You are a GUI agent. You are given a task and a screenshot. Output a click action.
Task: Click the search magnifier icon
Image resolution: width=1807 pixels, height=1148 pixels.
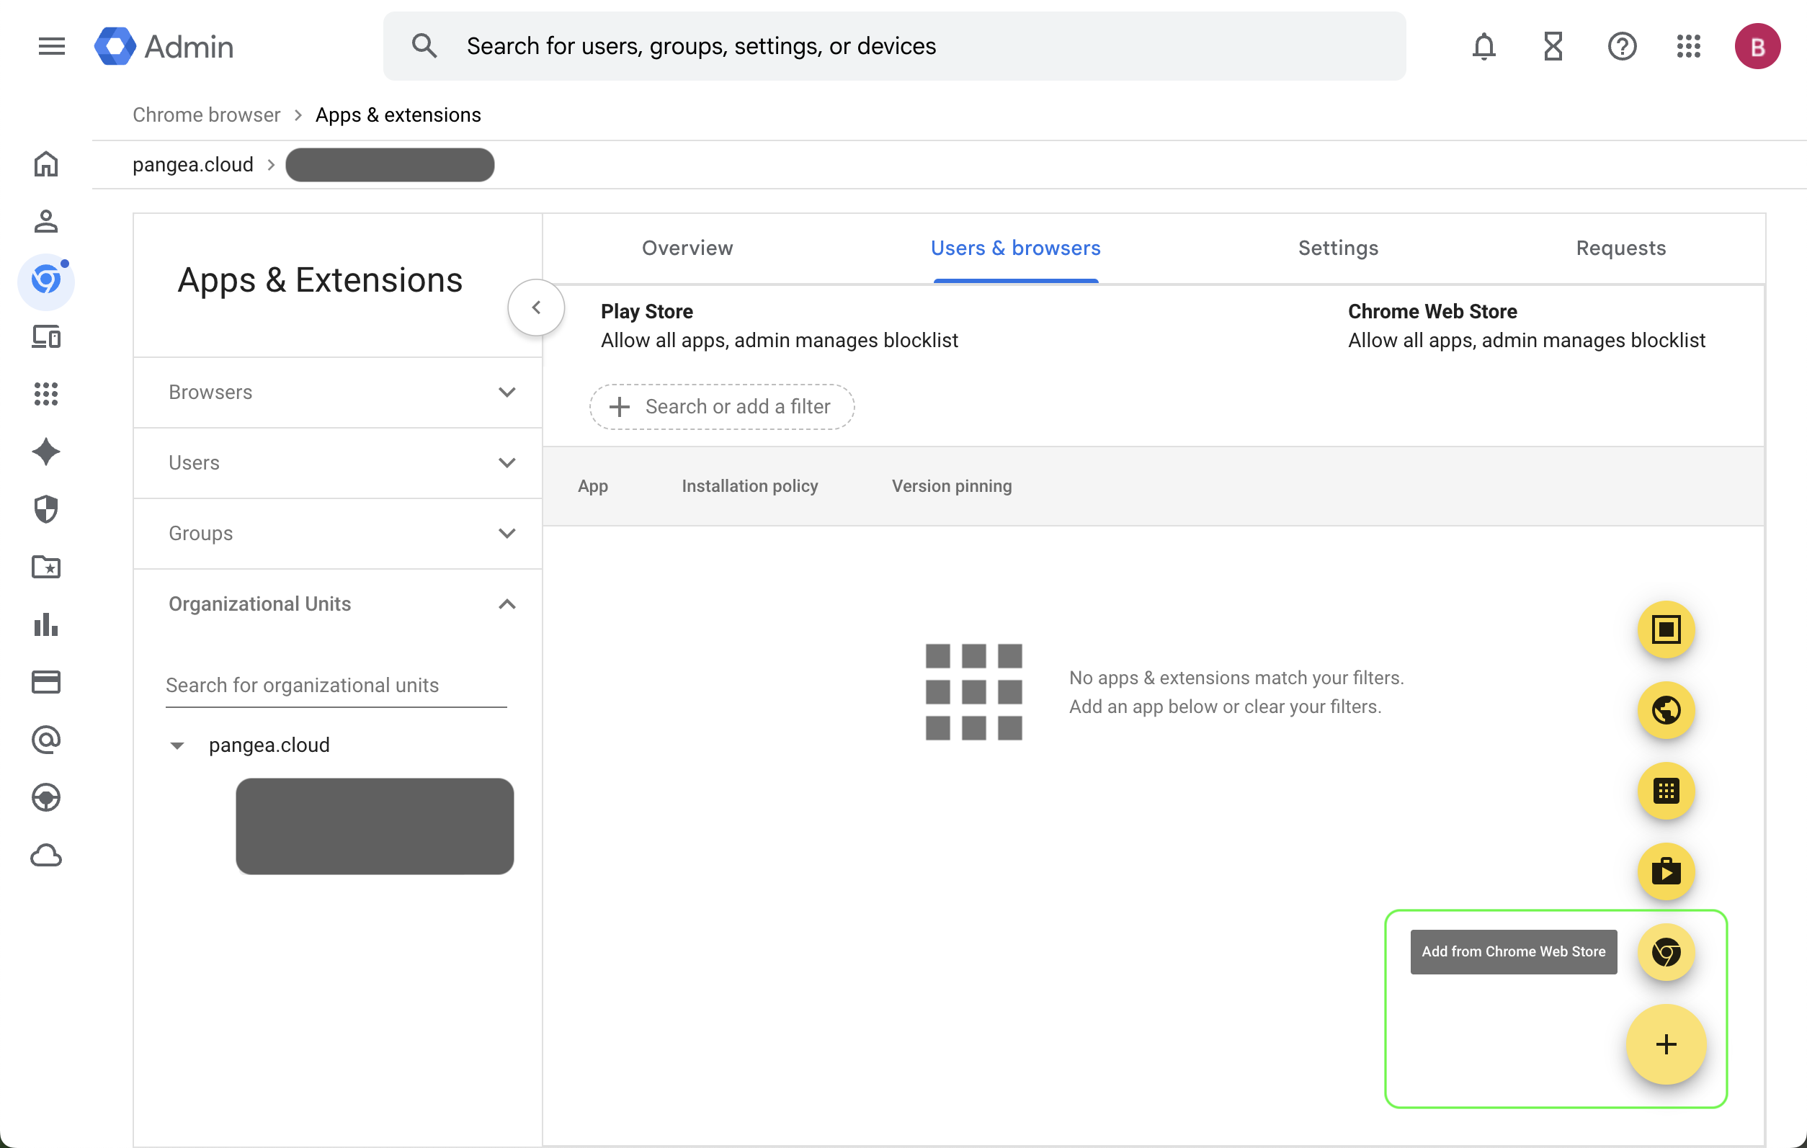pos(425,47)
